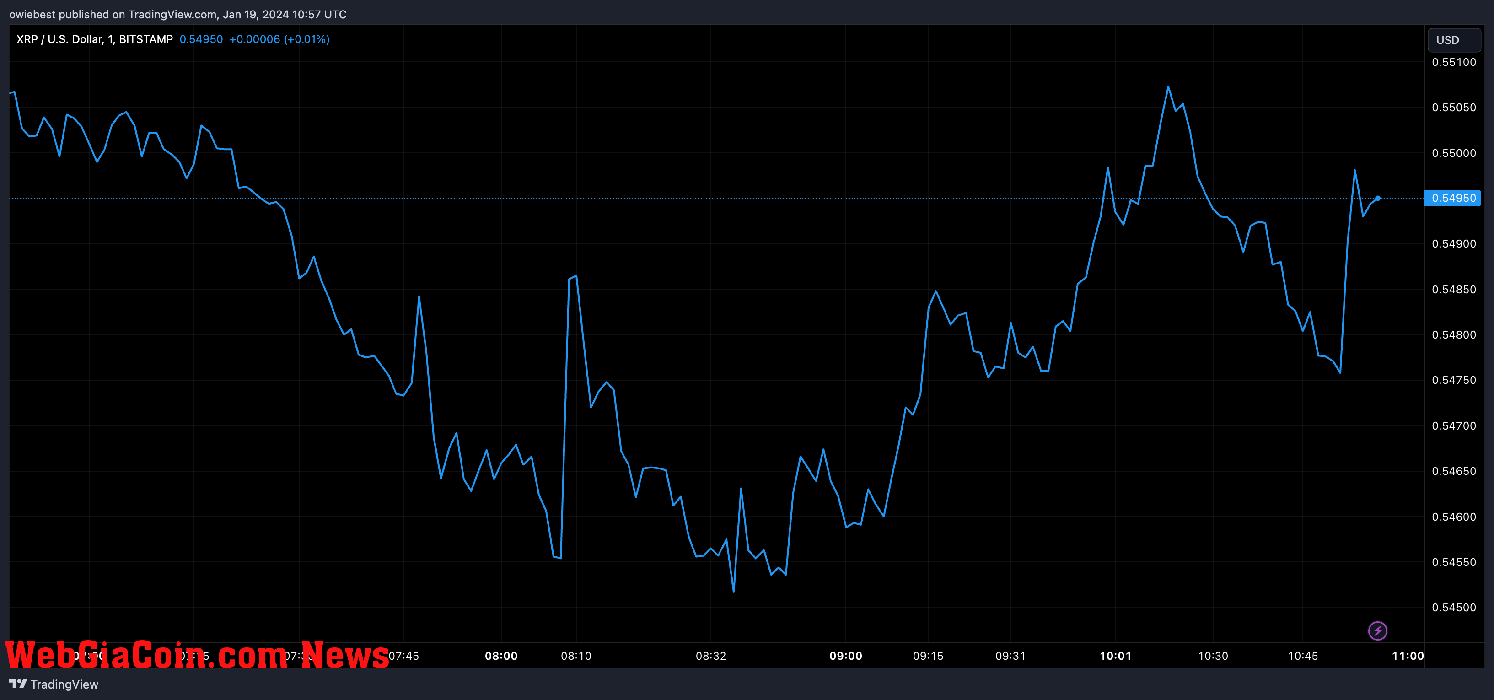
Task: Click the +0.00006 (+0.01%) change text
Action: tap(279, 39)
